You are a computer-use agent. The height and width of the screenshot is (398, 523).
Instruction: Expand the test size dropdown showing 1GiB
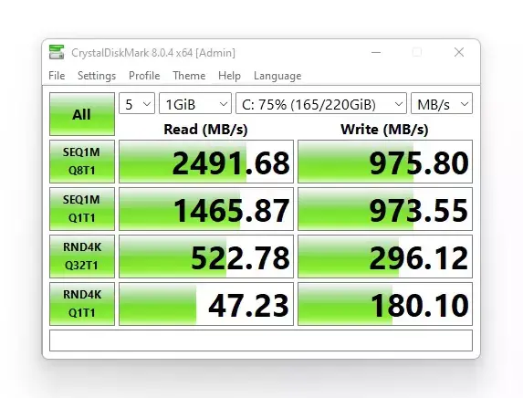coord(195,103)
